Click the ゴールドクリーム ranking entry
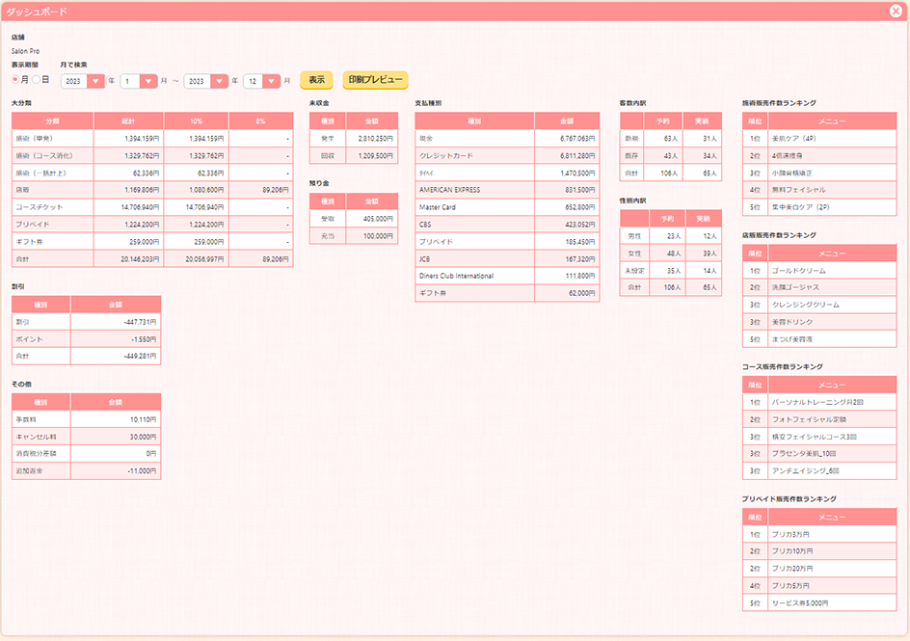Viewport: 910px width, 641px height. [798, 271]
